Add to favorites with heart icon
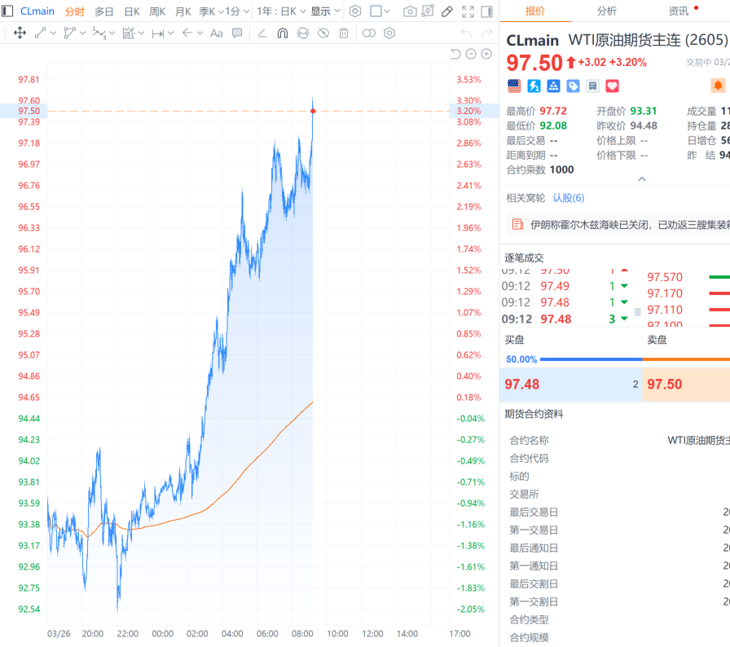Screen dimensions: 730x647 click(612, 86)
